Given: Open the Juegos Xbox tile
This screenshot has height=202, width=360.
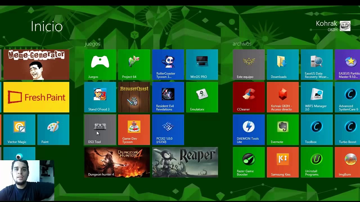Looking at the screenshot, I should [100, 65].
